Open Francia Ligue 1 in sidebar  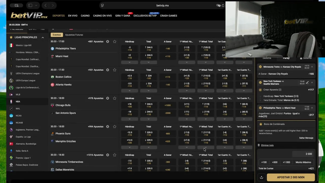point(23,158)
